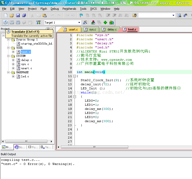The image size is (192, 179).
Task: Click the Build target toolbar icon
Action: coord(12,23)
